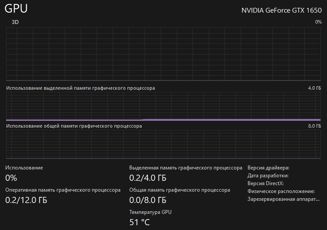This screenshot has width=327, height=230.
Task: Click the Версия драйвера field
Action: pos(268,168)
